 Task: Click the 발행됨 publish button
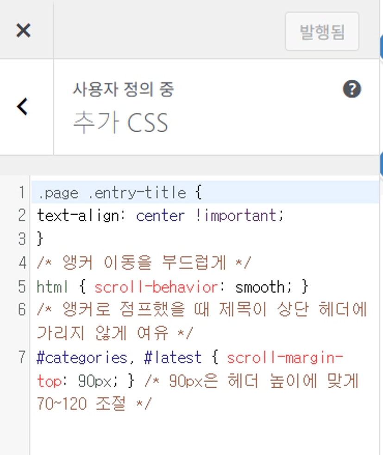pyautogui.click(x=322, y=32)
